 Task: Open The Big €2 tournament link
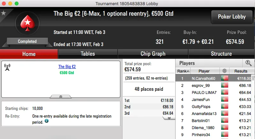(67, 67)
